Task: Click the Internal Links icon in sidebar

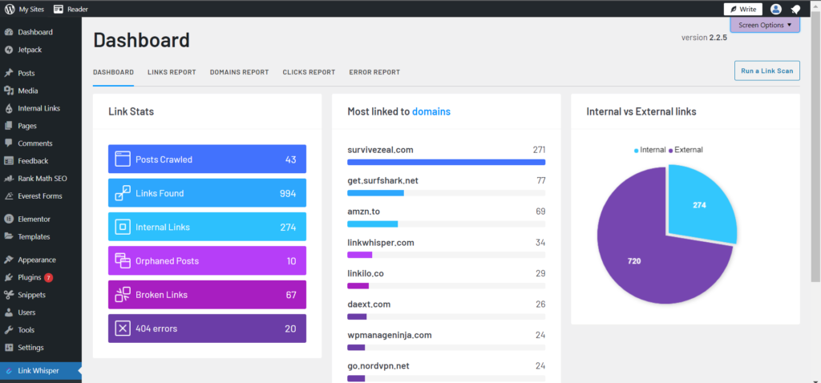Action: click(8, 108)
